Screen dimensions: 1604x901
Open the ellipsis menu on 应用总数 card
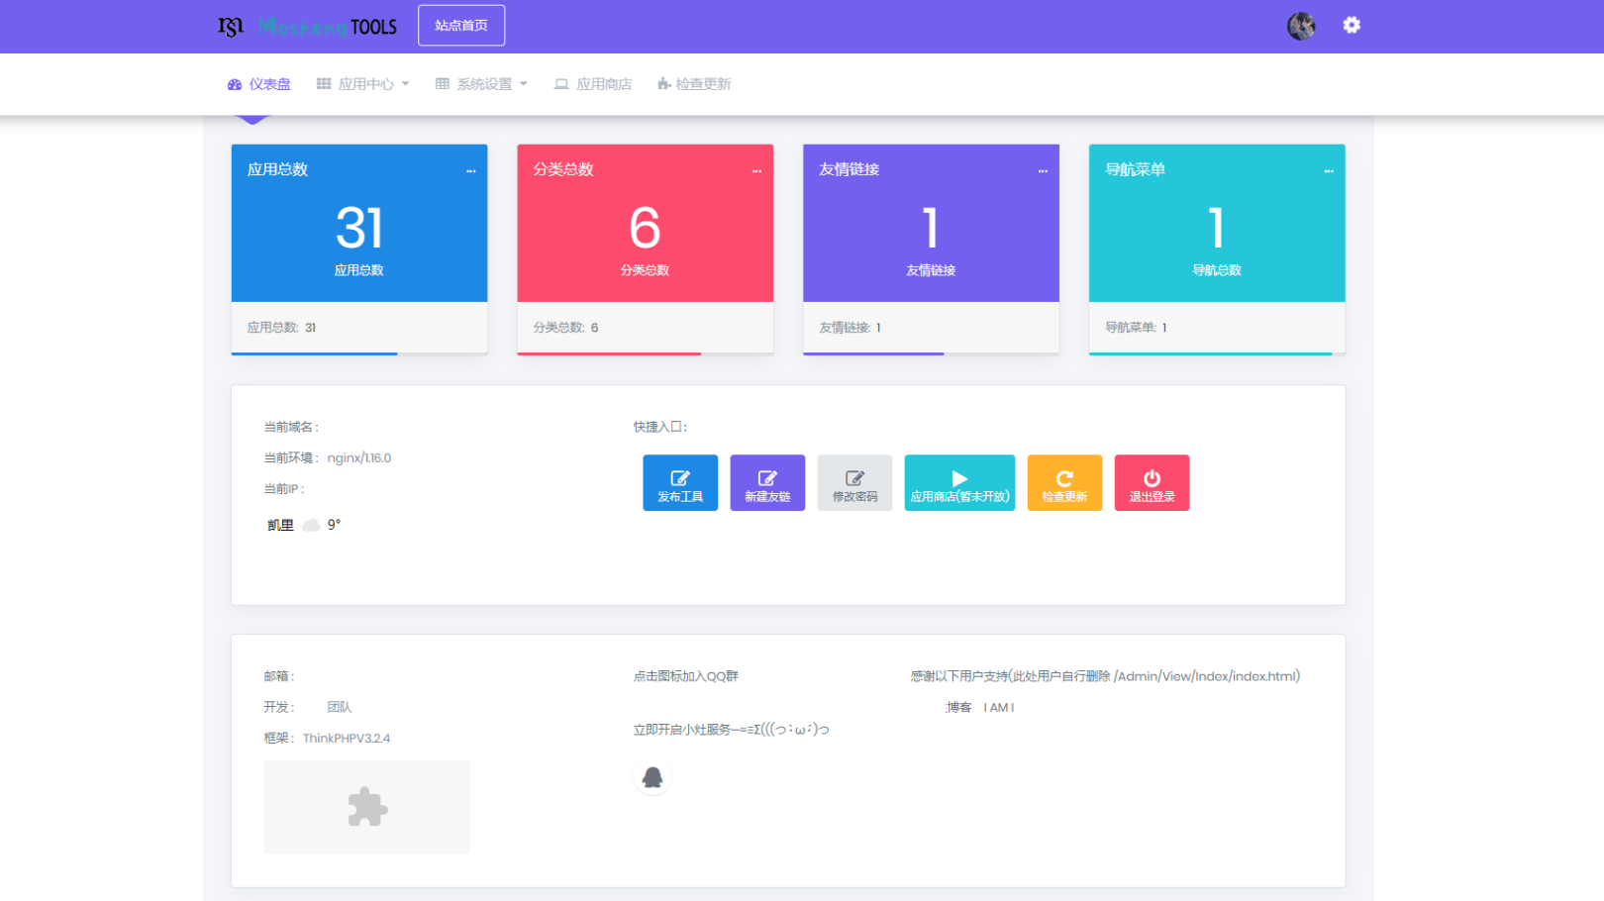(x=471, y=171)
